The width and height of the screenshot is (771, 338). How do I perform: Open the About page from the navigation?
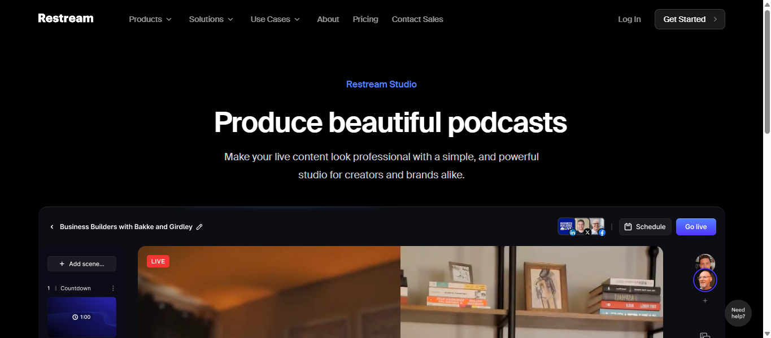tap(328, 19)
